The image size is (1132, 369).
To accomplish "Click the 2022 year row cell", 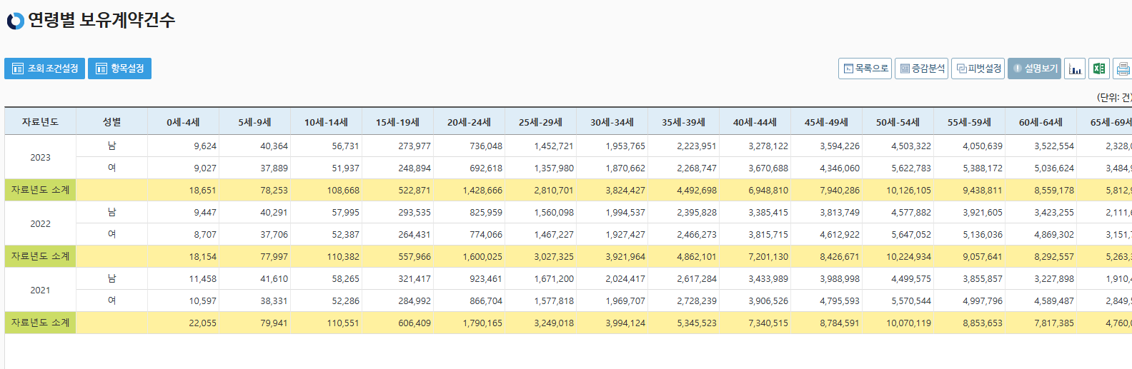I will (x=40, y=223).
